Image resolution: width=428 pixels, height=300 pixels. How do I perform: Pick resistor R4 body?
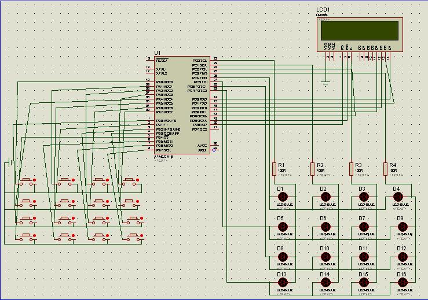tap(385, 169)
